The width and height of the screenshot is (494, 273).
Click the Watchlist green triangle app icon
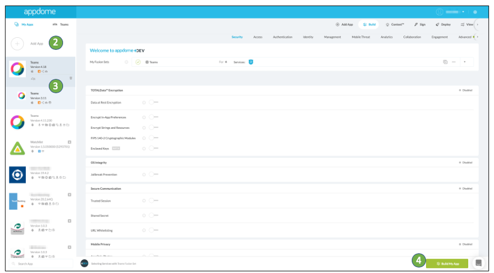pyautogui.click(x=18, y=149)
